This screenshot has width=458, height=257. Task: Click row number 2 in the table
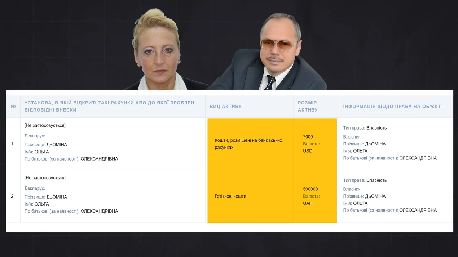pos(12,196)
